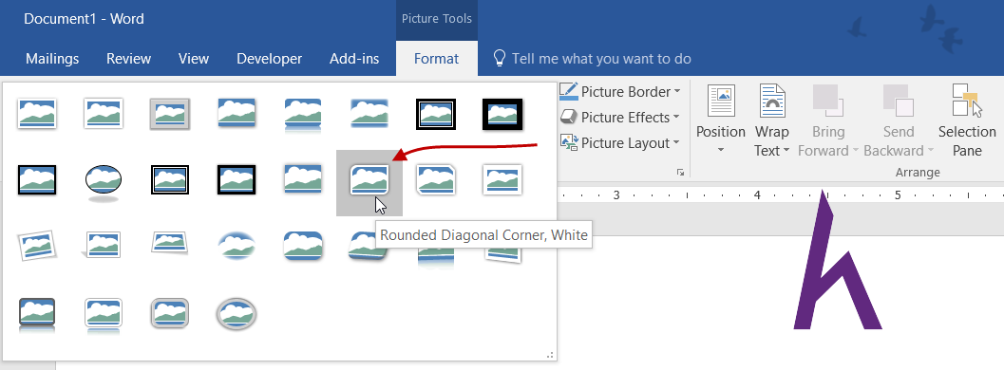Screen dimensions: 1004x370
Task: Apply the Metal Oval picture style
Action: click(237, 313)
